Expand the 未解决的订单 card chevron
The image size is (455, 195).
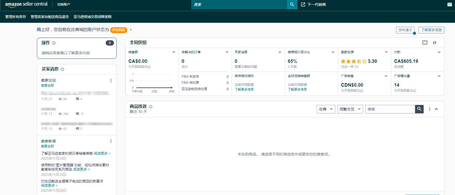[x=227, y=52]
